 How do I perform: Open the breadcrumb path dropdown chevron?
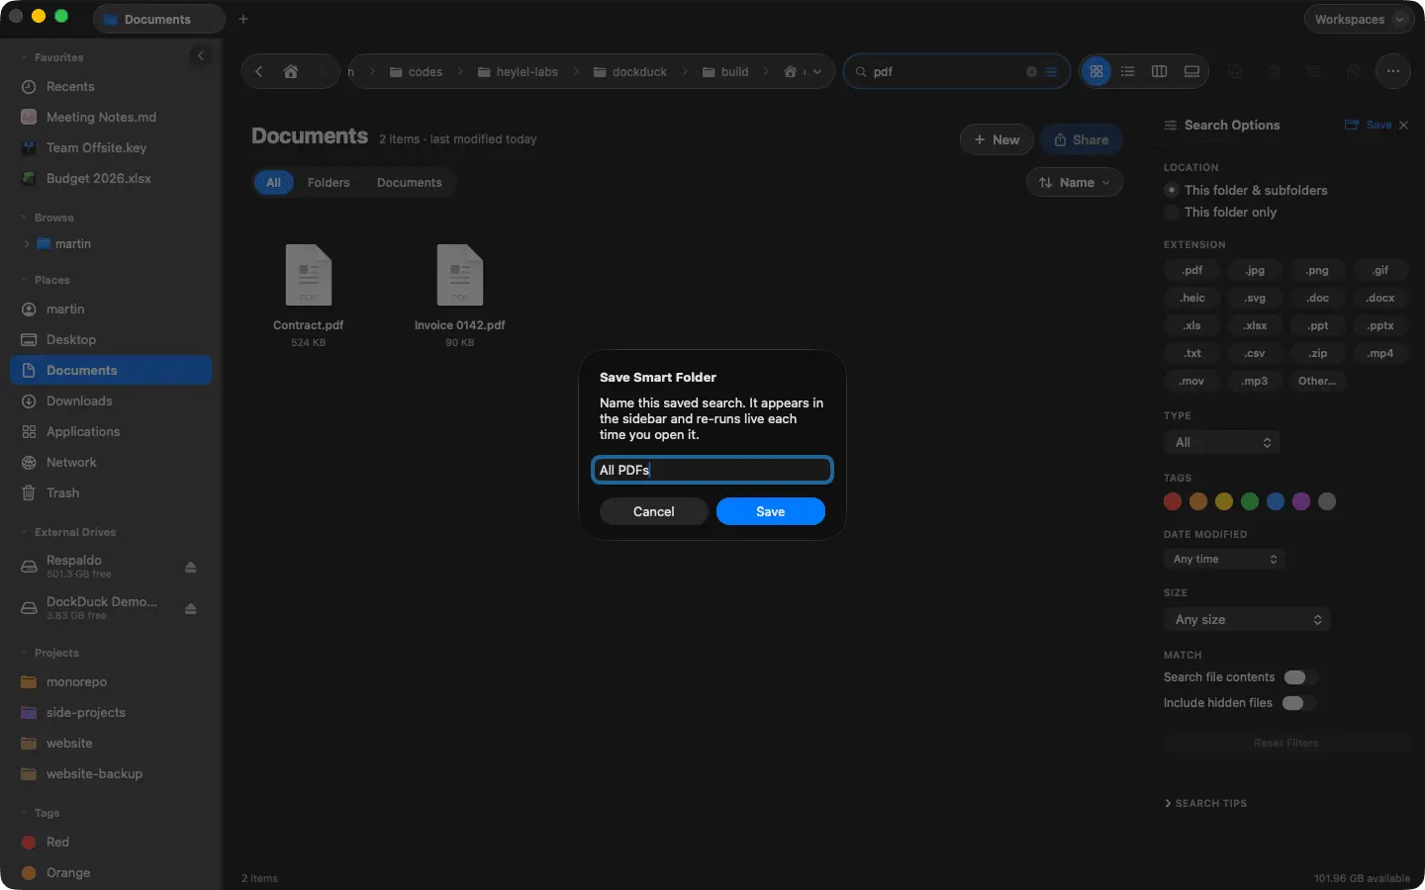tap(817, 71)
